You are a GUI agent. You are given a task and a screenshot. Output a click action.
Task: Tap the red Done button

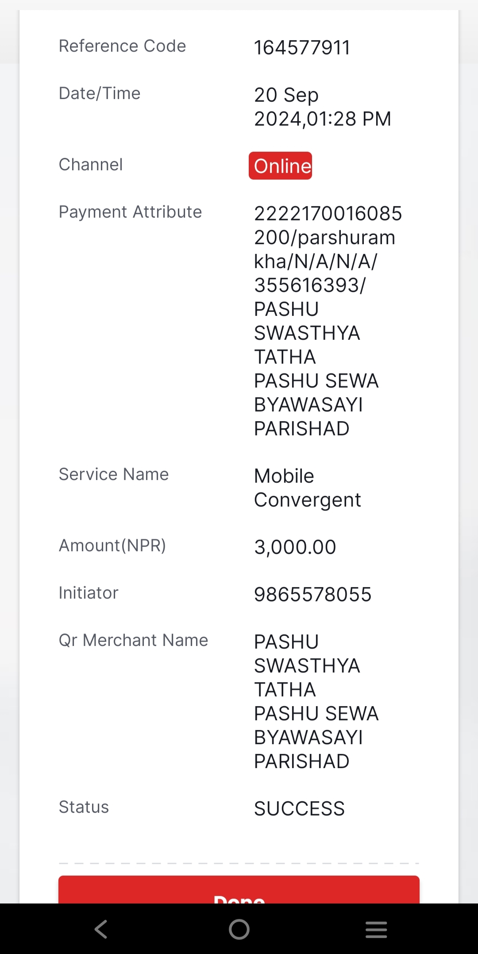tap(239, 889)
